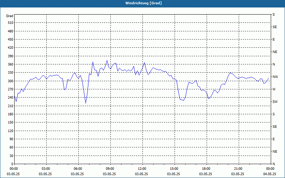Image resolution: width=285 pixels, height=178 pixels.
Task: Click the 210 degree axis label
Action: pos(11,106)
